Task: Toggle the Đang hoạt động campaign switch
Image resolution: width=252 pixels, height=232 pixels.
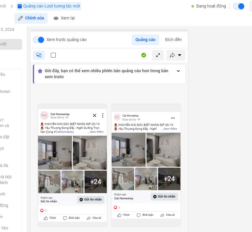Action: coord(239,6)
